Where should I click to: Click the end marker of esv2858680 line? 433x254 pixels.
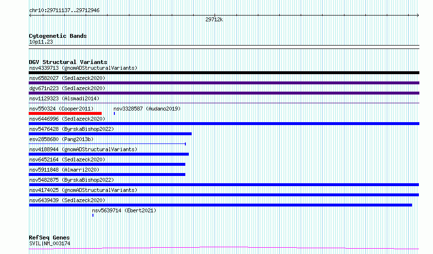pyautogui.click(x=185, y=144)
